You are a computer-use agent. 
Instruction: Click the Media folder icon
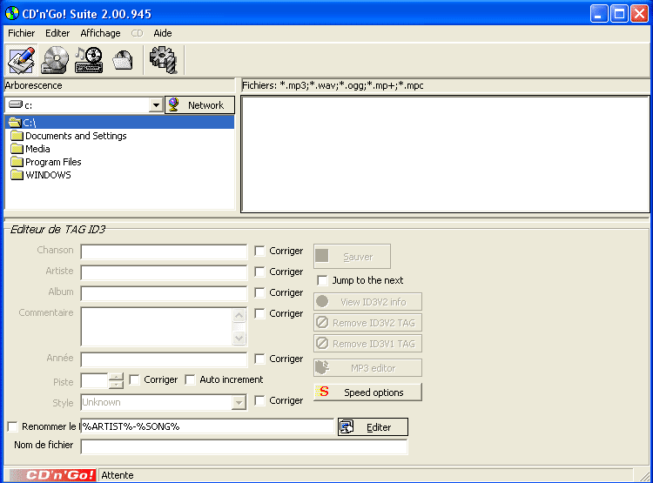(17, 149)
